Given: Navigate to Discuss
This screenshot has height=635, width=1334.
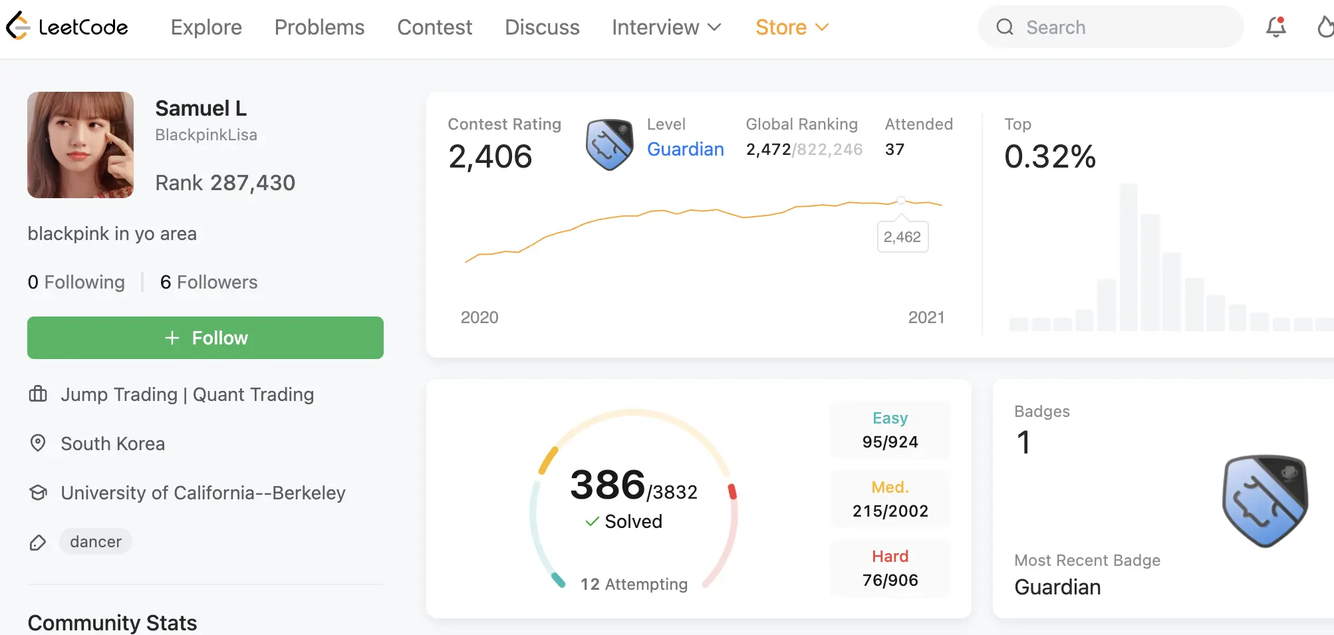Looking at the screenshot, I should click(542, 27).
